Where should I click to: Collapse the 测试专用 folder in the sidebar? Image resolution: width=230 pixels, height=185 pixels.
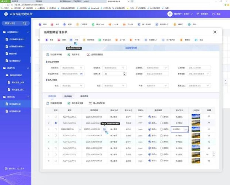(x=28, y=68)
